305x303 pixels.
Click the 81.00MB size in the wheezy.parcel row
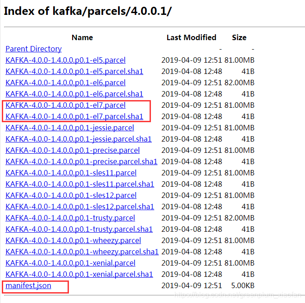(x=239, y=241)
